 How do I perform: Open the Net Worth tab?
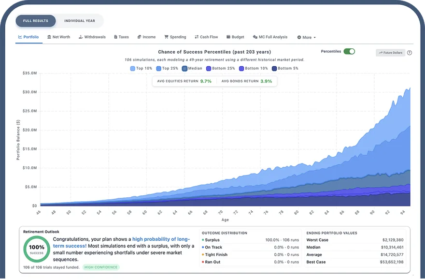(58, 37)
